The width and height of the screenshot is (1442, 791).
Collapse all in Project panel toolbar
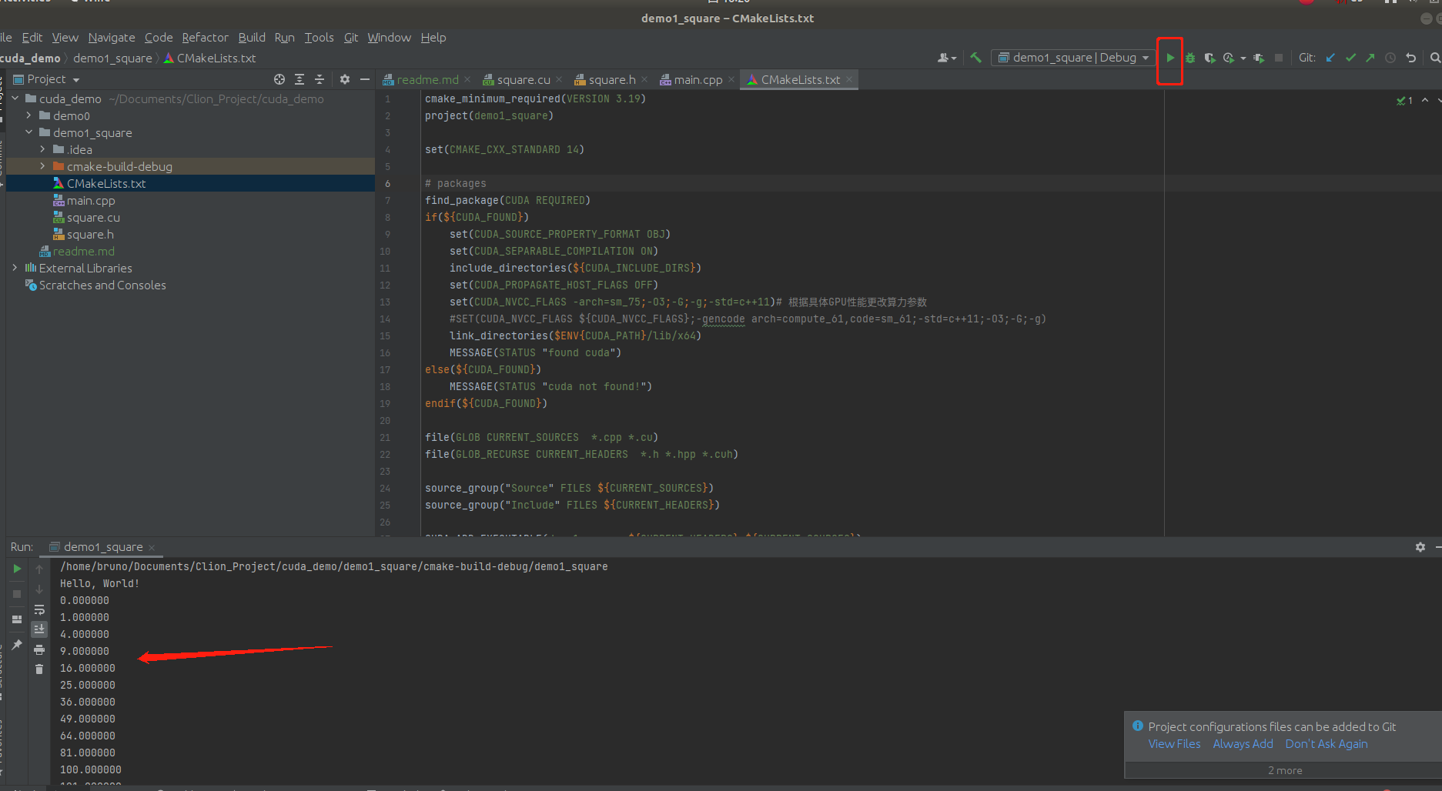pos(320,79)
